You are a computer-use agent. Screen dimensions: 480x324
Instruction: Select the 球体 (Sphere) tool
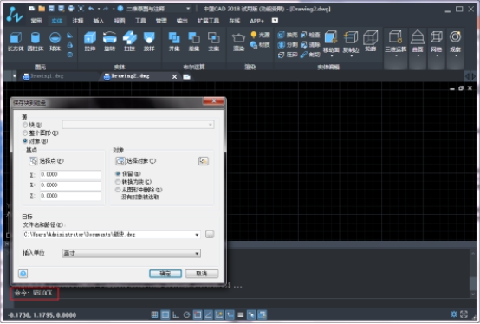click(55, 42)
